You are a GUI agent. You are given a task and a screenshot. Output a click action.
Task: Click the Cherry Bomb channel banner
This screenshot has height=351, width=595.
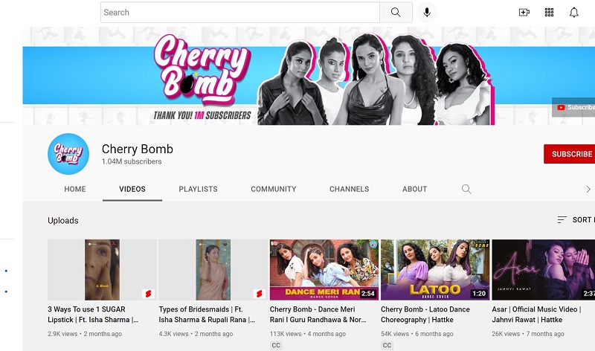(x=309, y=76)
